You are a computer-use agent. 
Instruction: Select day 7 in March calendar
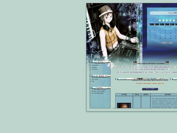pos(160,31)
